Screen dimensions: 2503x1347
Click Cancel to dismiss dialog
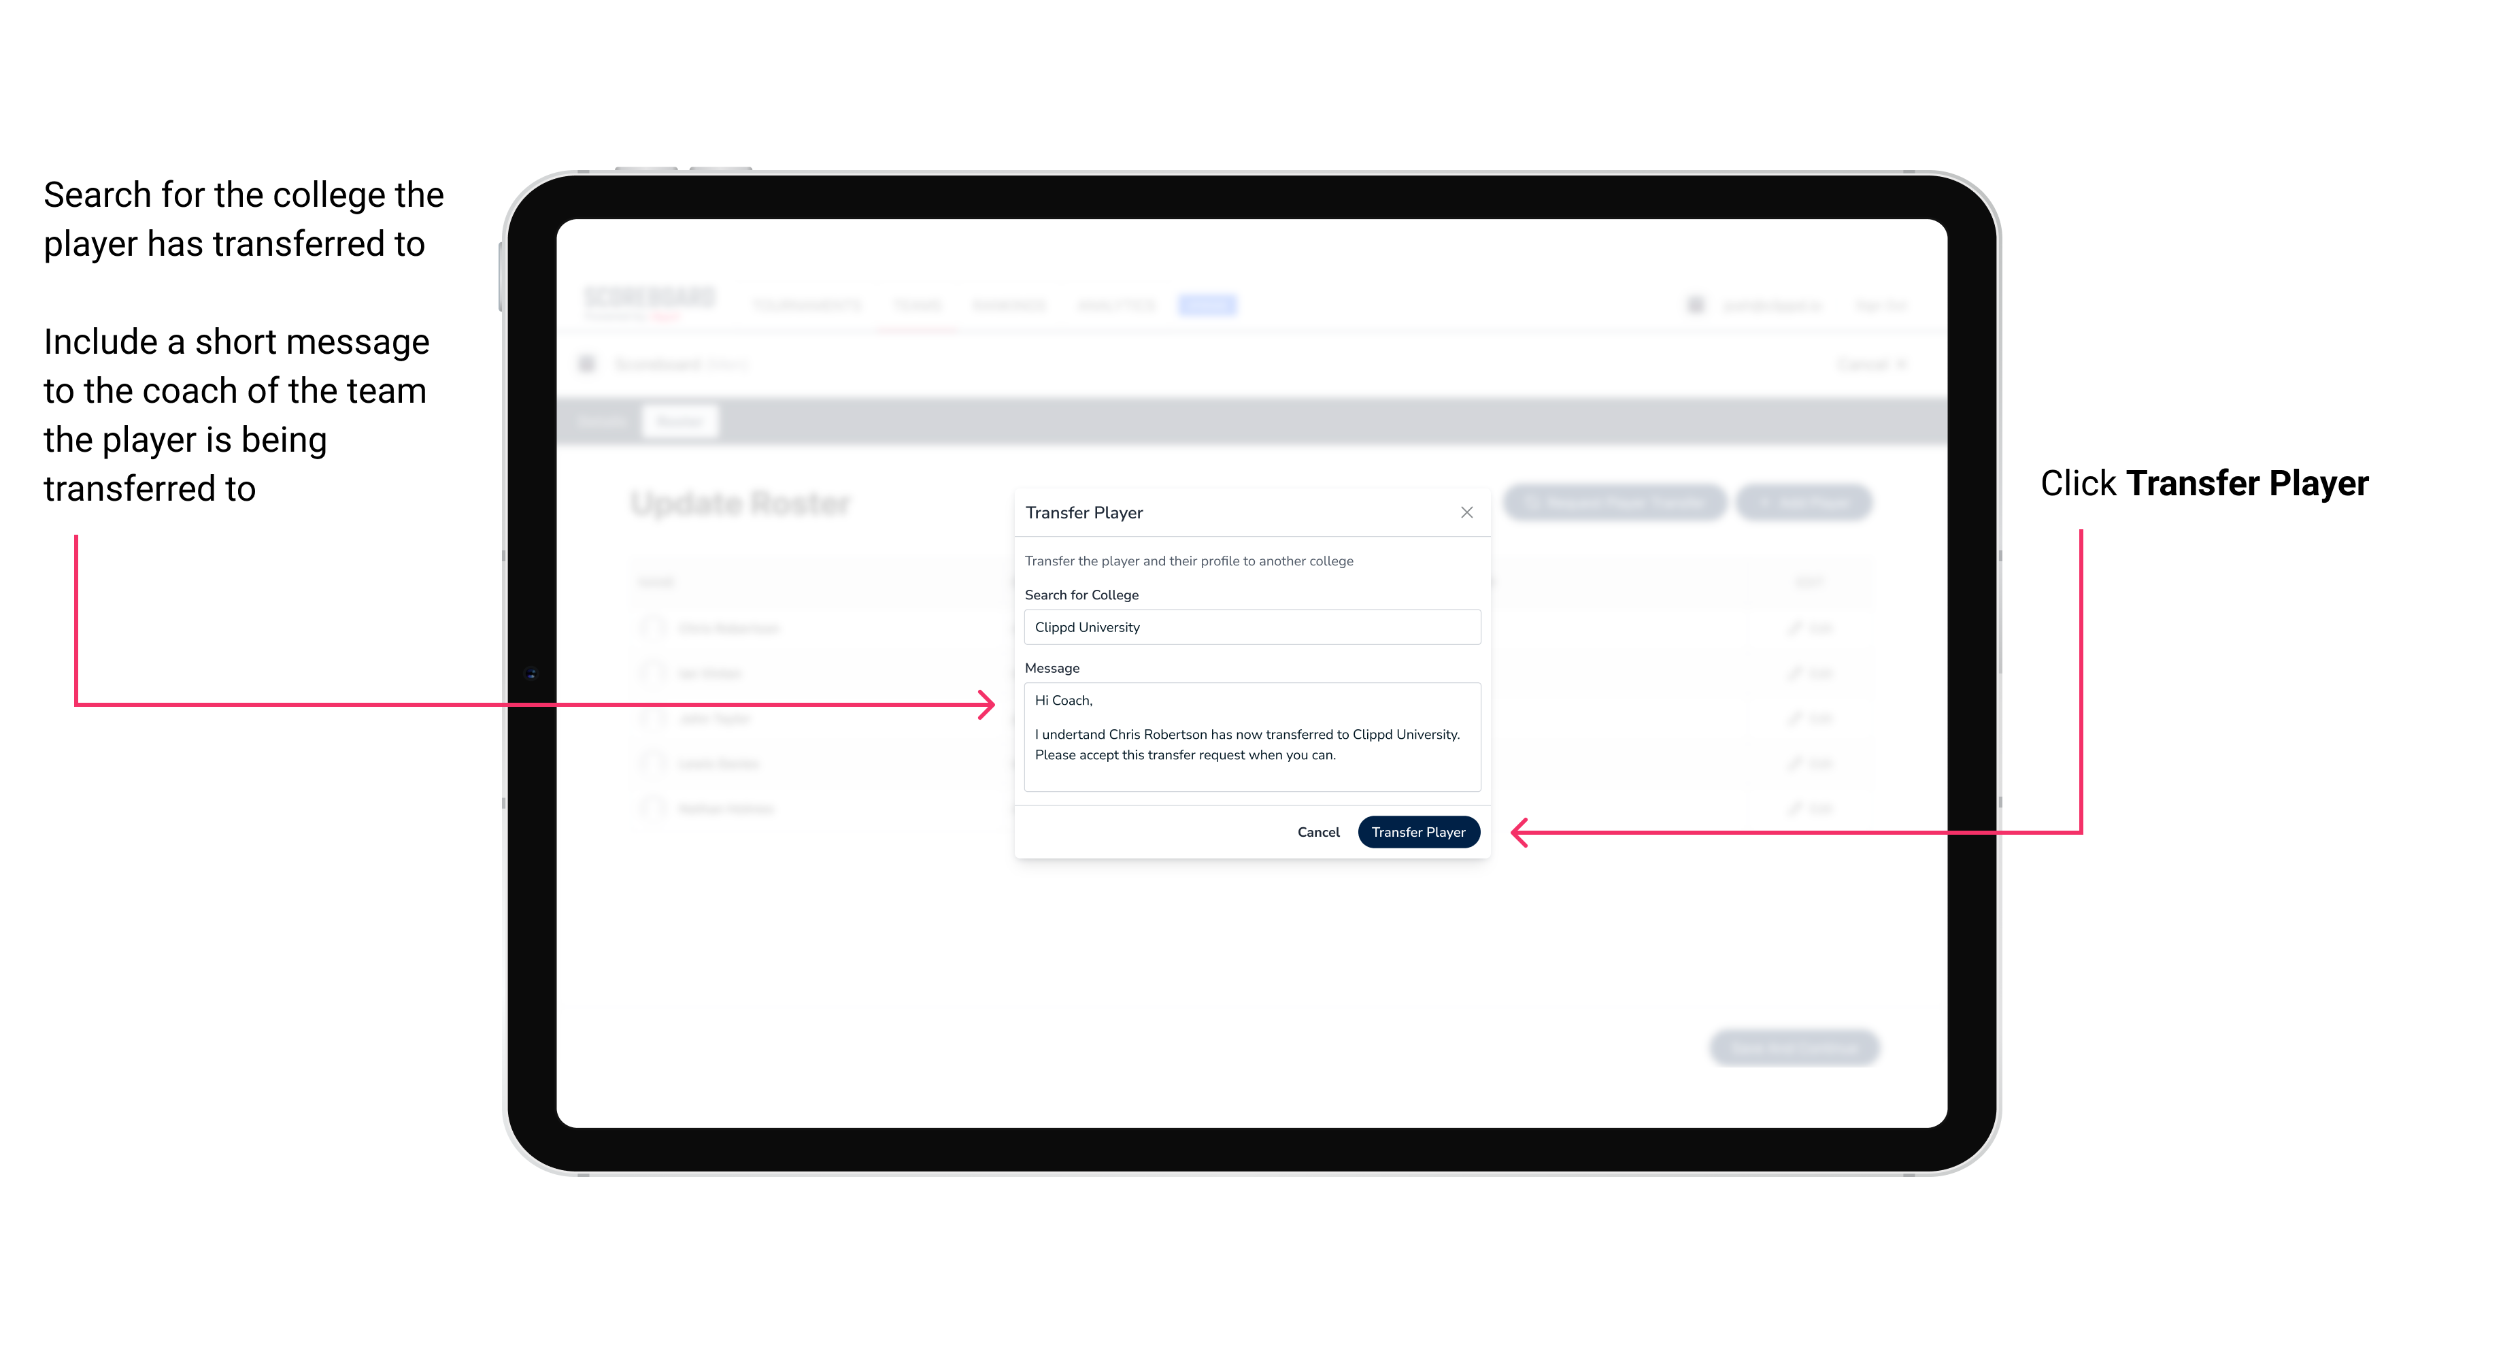coord(1321,831)
